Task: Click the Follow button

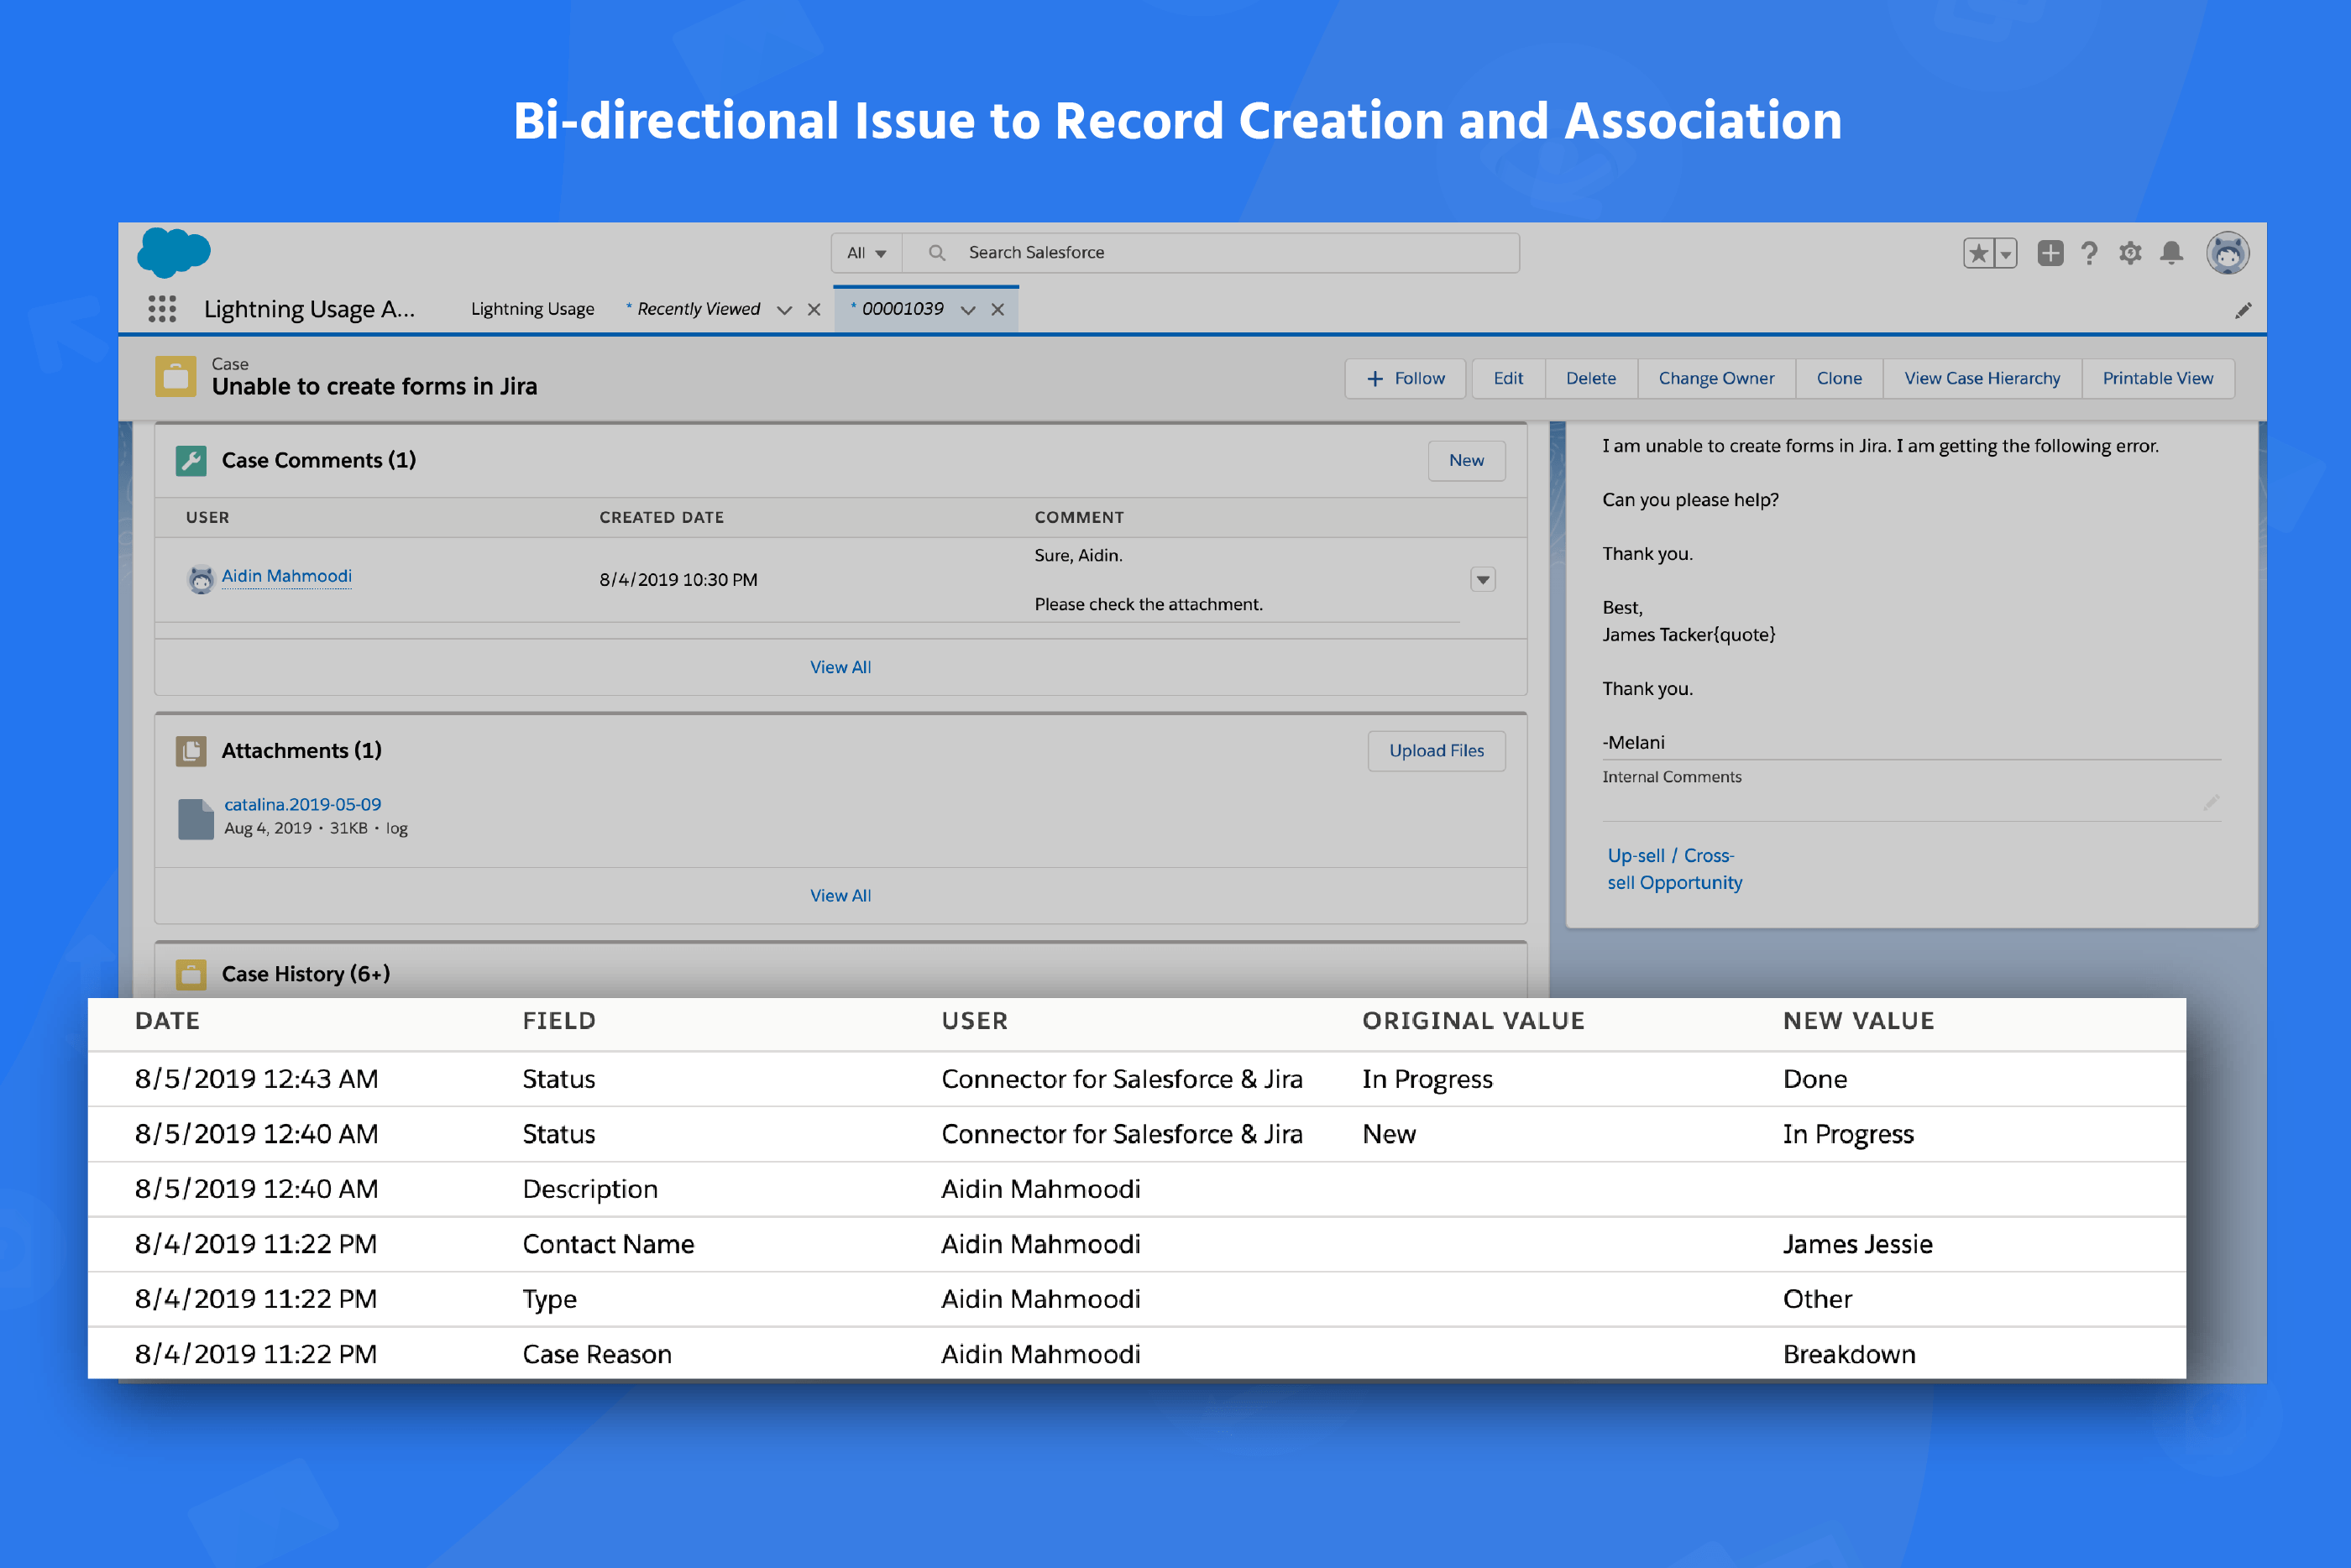Action: click(x=1405, y=379)
